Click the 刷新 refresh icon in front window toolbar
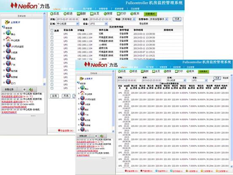The image size is (233, 175). 142,71
